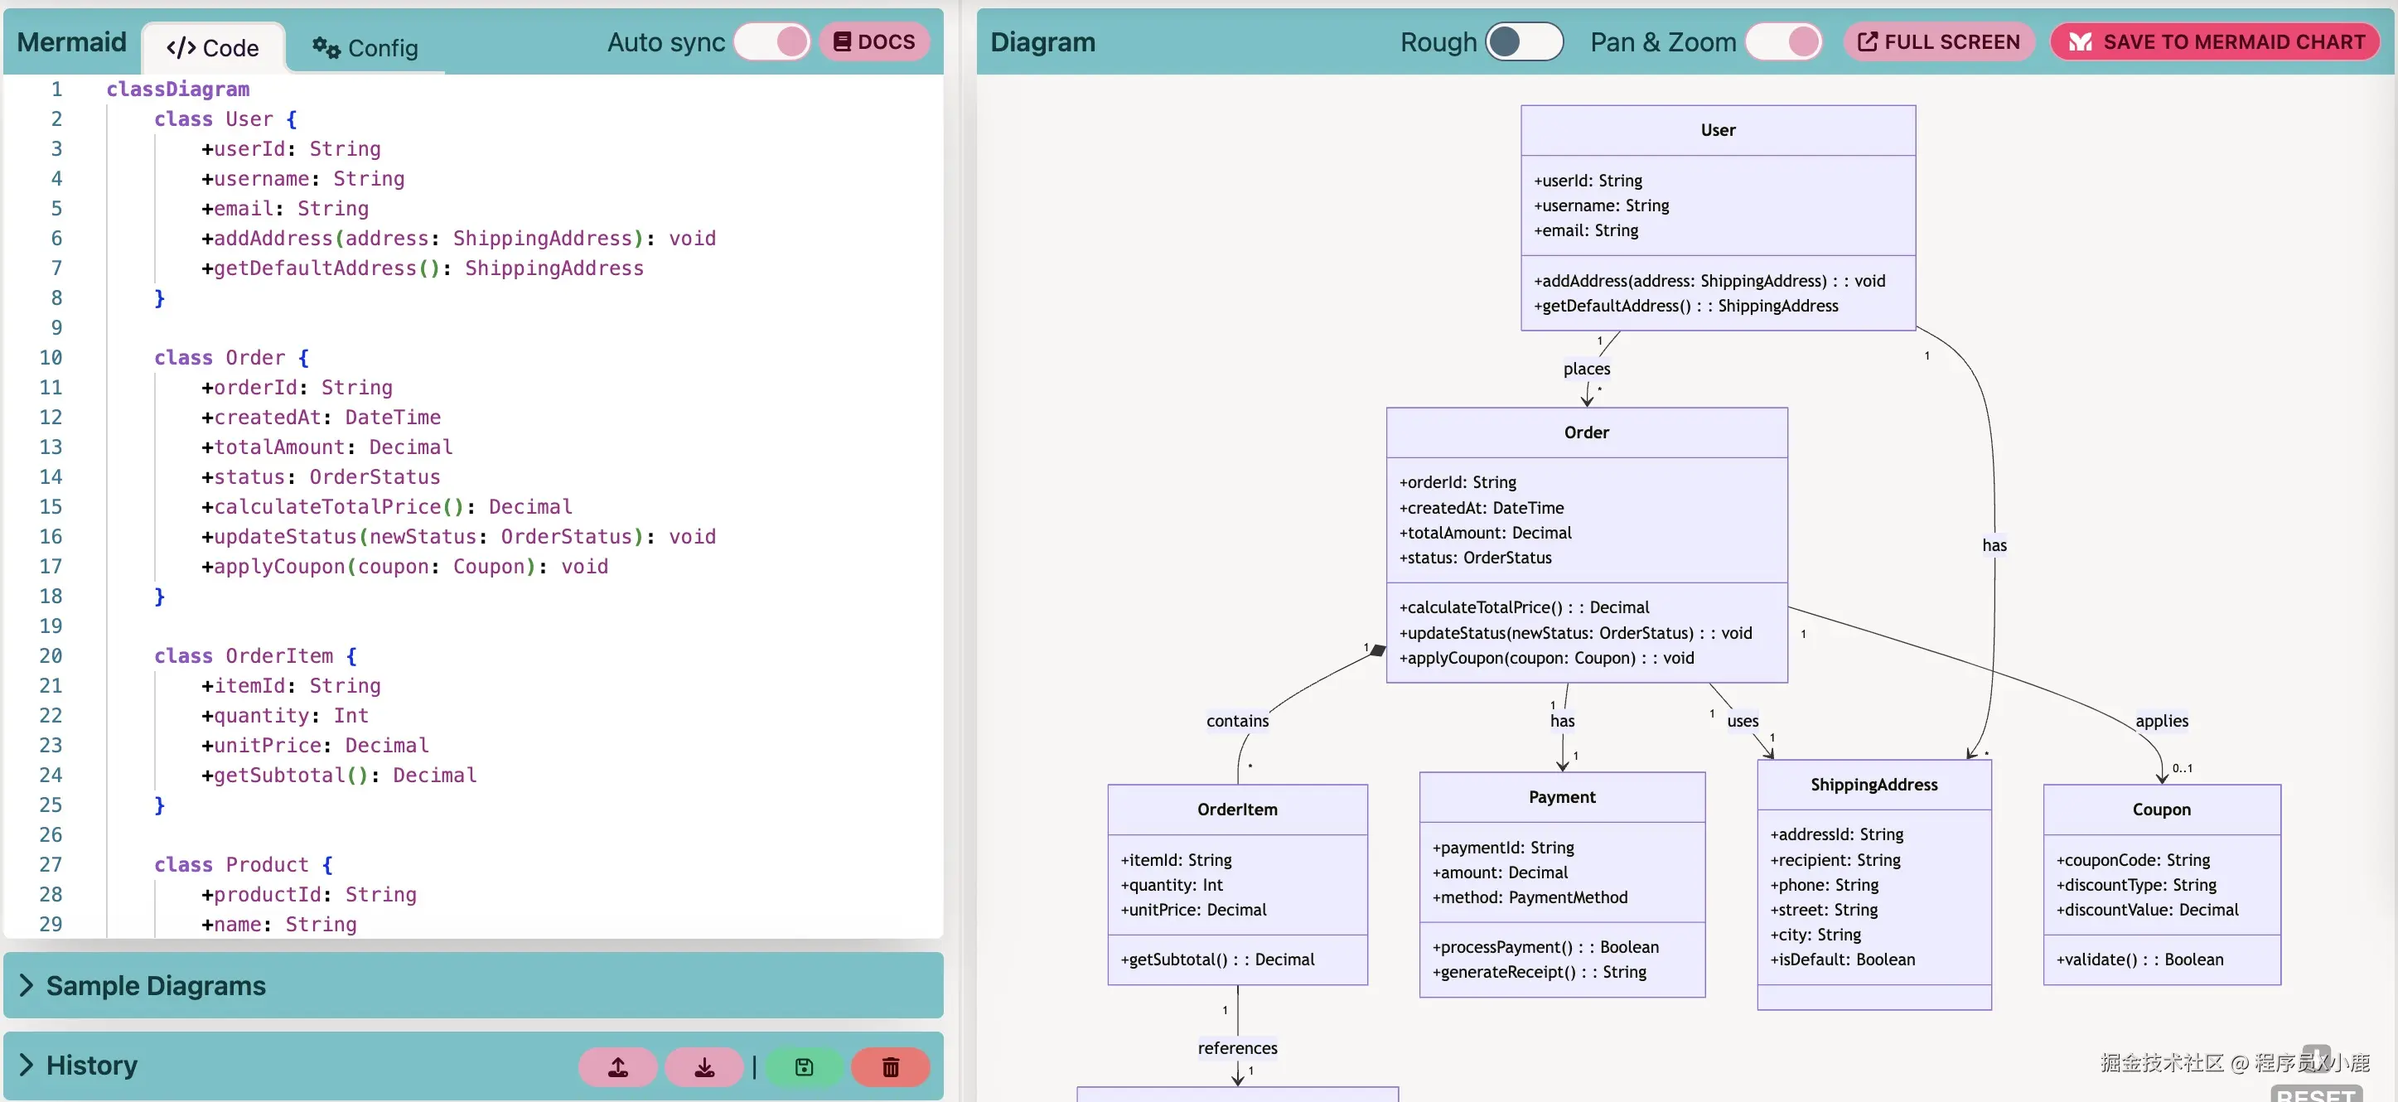Switch to the Code tab

point(212,47)
